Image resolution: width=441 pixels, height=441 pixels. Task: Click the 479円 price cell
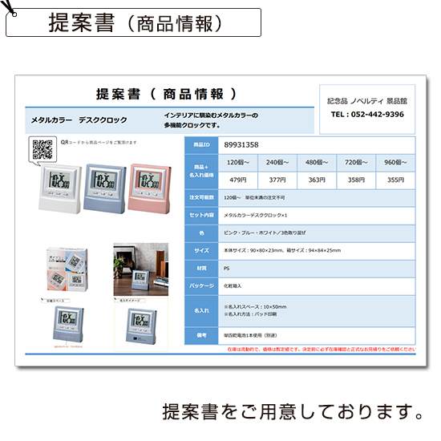click(238, 180)
